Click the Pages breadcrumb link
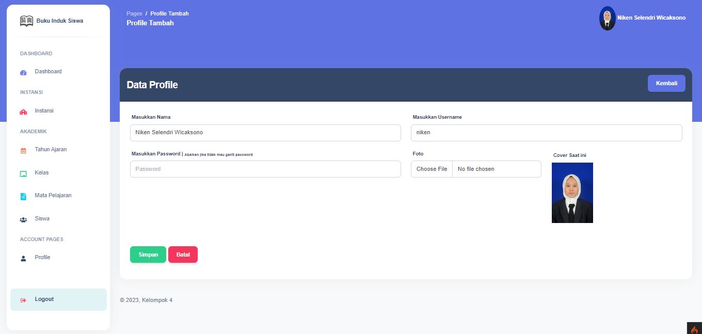This screenshot has height=334, width=702. pos(134,13)
